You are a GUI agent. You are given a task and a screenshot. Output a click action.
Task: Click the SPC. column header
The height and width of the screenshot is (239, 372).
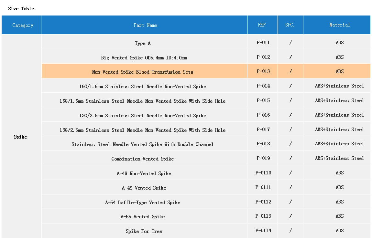290,25
